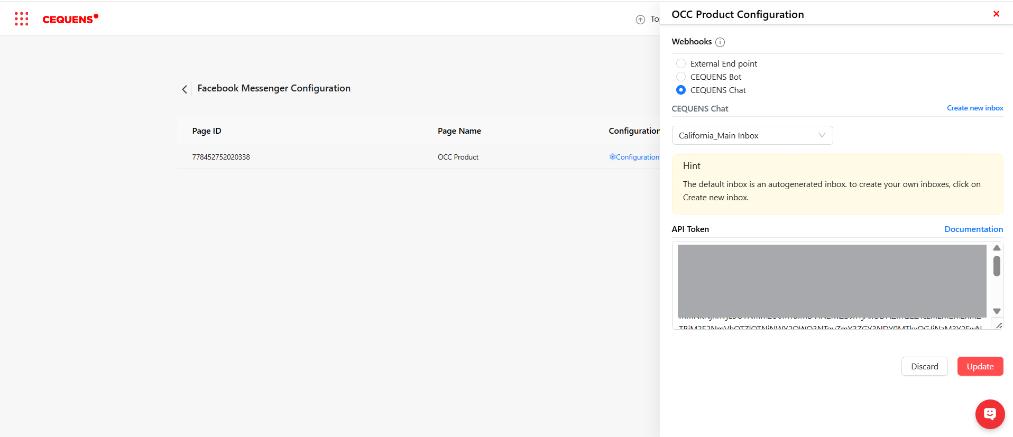
Task: Click Page ID value 778452752020338
Action: coord(221,157)
